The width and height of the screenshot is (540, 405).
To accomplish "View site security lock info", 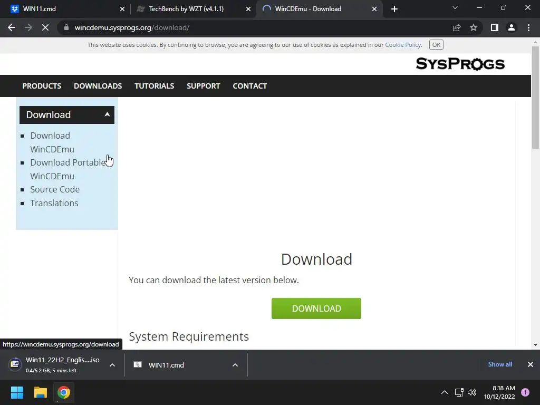I will (66, 27).
